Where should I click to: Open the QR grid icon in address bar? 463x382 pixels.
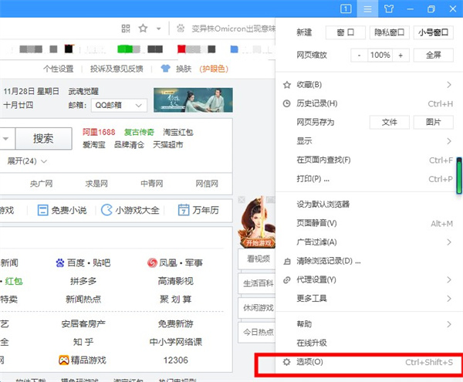click(123, 28)
